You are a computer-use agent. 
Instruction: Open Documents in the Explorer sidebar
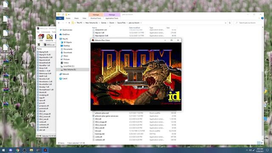click(x=66, y=49)
